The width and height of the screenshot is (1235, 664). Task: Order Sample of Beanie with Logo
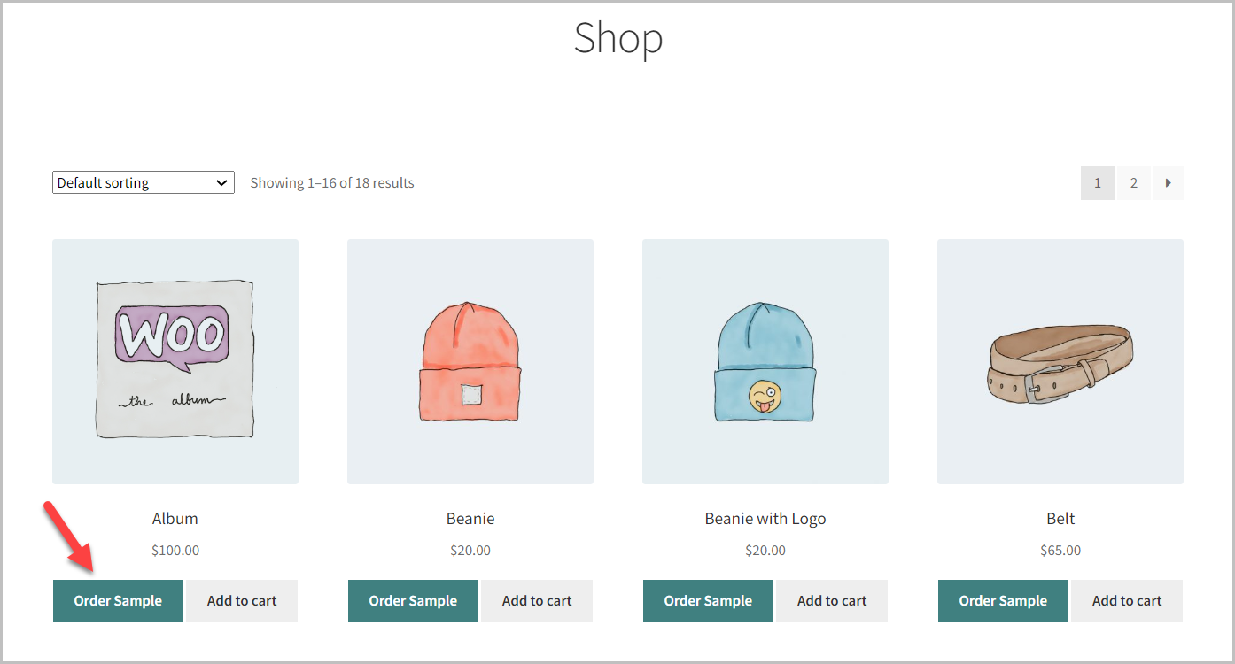708,600
